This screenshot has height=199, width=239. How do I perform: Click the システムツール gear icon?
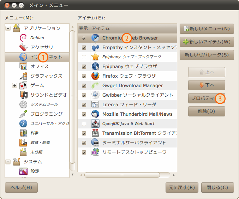pyautogui.click(x=23, y=104)
